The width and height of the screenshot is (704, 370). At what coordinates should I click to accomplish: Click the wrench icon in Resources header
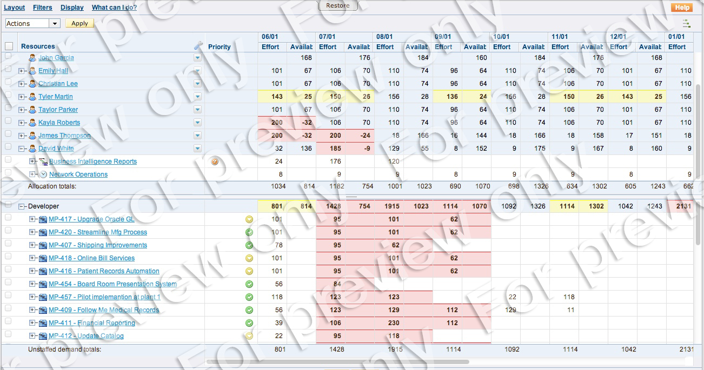[x=198, y=47]
